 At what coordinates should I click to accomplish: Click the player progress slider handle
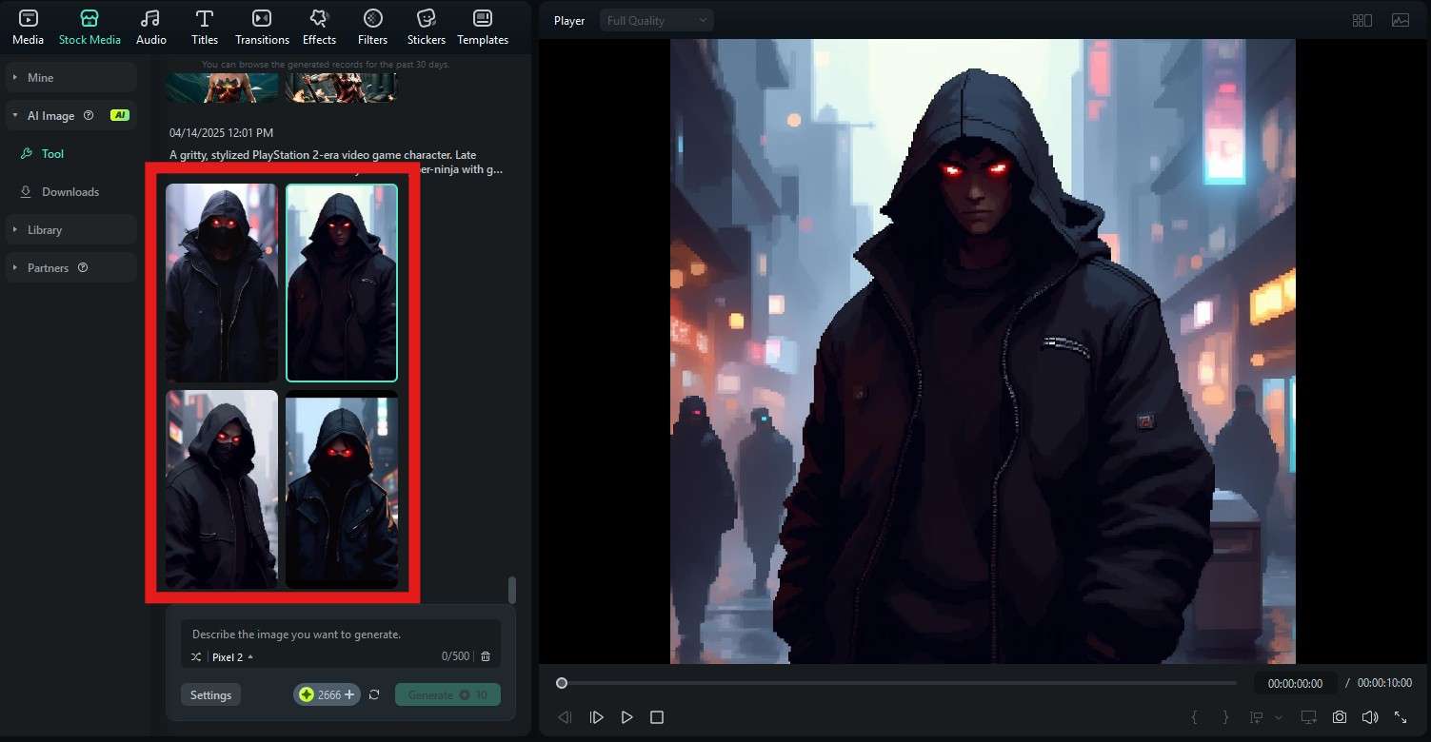[x=562, y=683]
